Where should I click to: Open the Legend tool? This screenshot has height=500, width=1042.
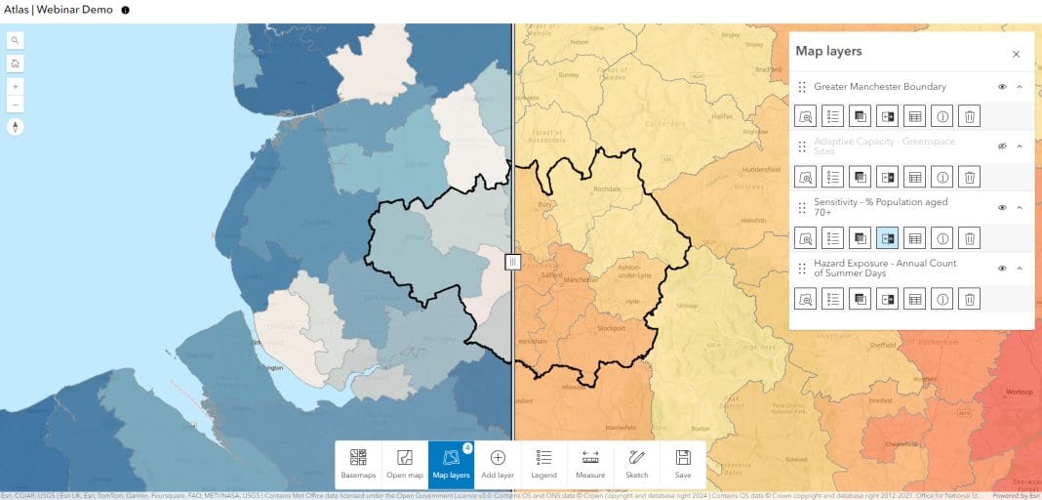click(543, 464)
